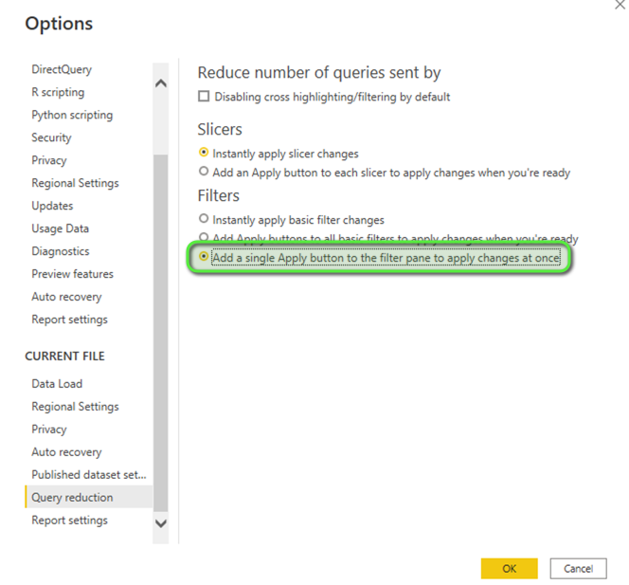Open the Usage Data options page
The height and width of the screenshot is (585, 629).
pos(61,229)
